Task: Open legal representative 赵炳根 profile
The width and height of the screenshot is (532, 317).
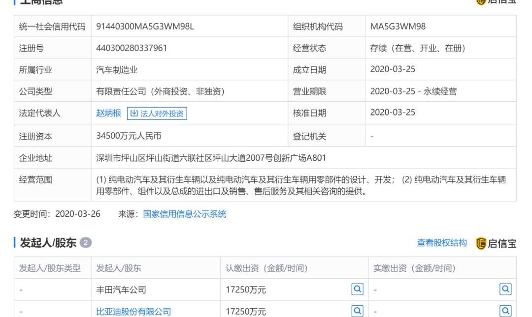Action: pos(108,113)
